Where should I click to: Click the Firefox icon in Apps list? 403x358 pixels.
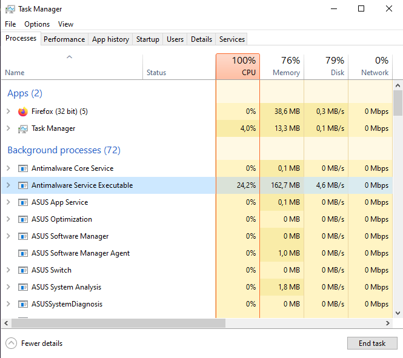(x=23, y=111)
